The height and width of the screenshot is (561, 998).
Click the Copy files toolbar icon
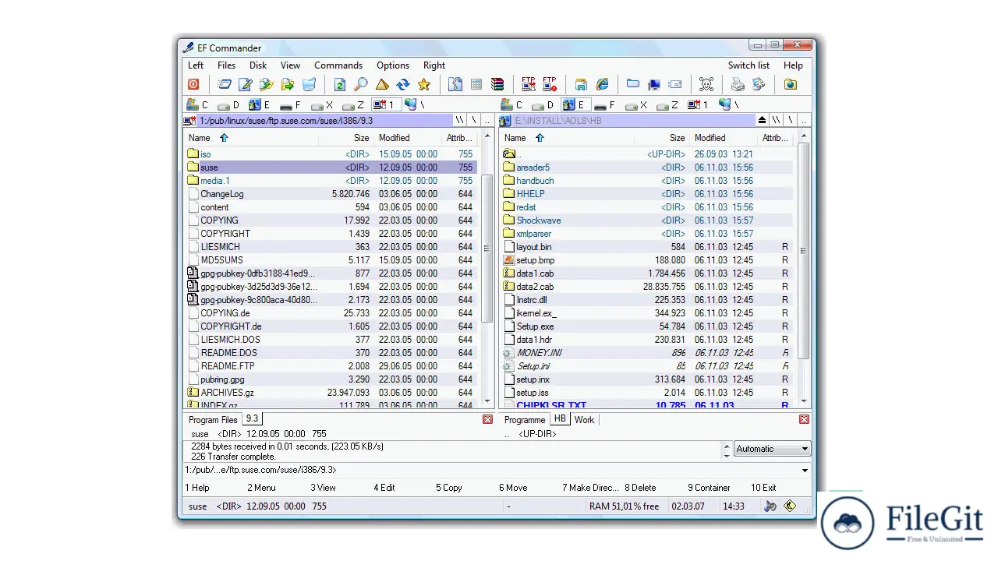[267, 84]
